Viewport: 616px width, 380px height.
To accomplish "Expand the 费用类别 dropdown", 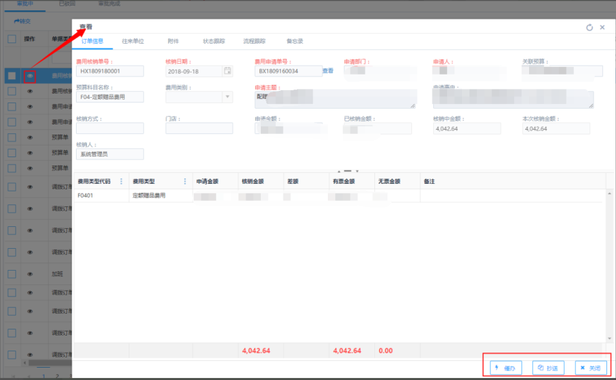I will click(228, 97).
